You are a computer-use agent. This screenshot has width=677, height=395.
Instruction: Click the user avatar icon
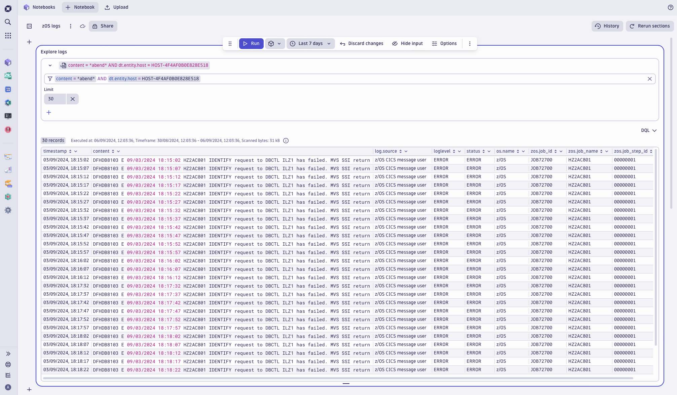click(8, 387)
